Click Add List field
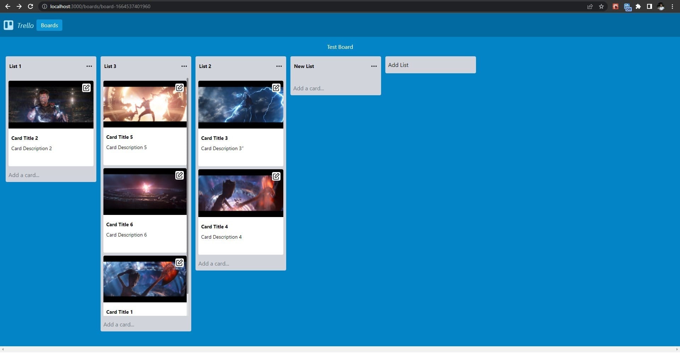 430,65
